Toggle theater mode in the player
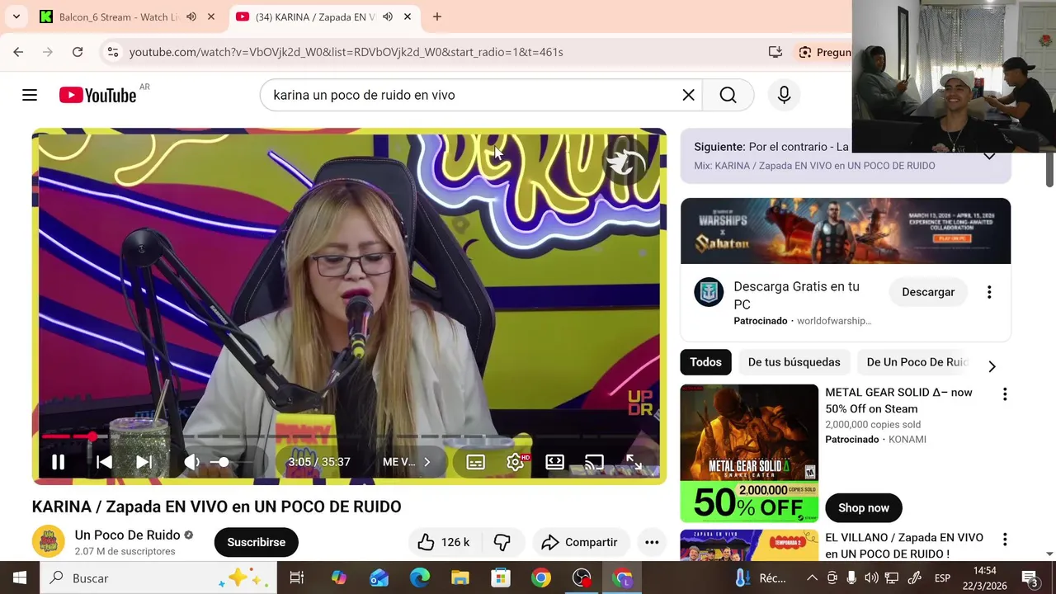Screen dimensions: 1056x594 pos(554,462)
